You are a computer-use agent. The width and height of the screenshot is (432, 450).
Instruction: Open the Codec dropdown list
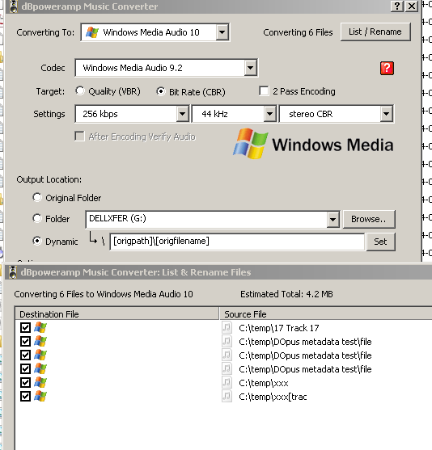tap(250, 68)
